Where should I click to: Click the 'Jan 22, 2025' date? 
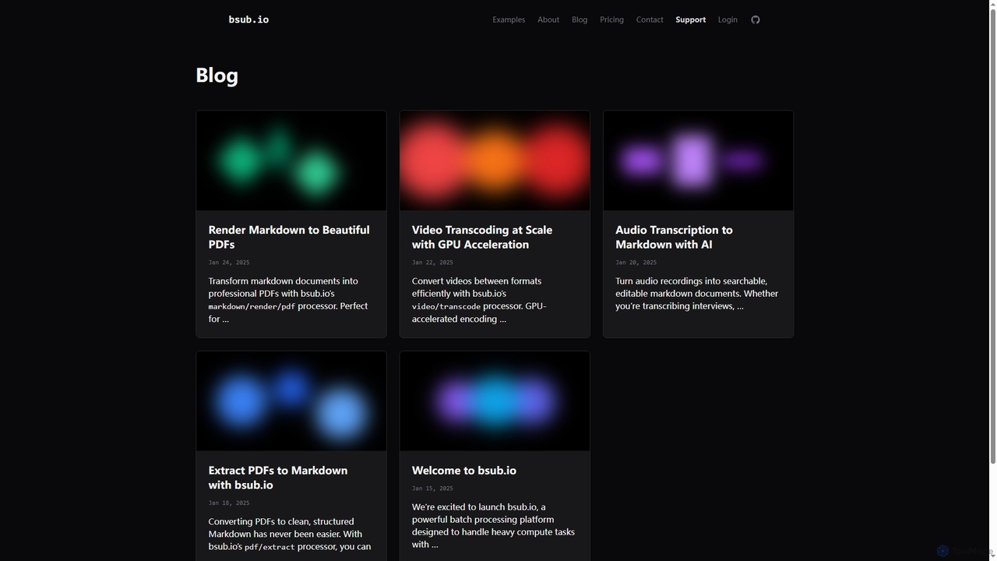pos(432,263)
